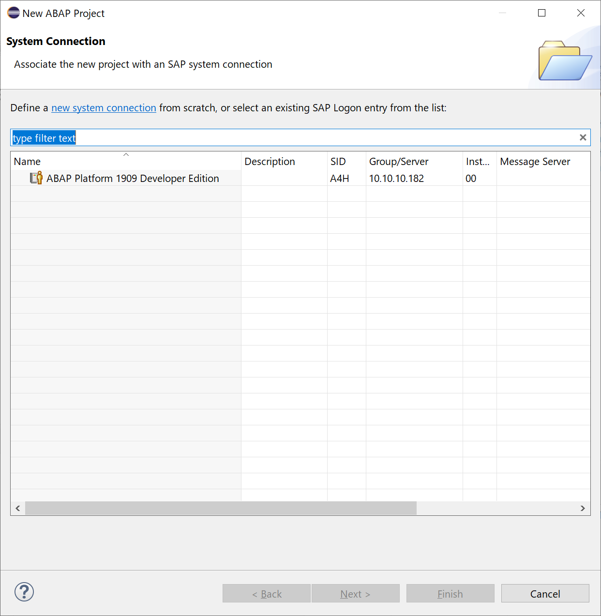Click the horizontal scrollbar right arrow
Viewport: 601px width, 616px height.
click(583, 508)
